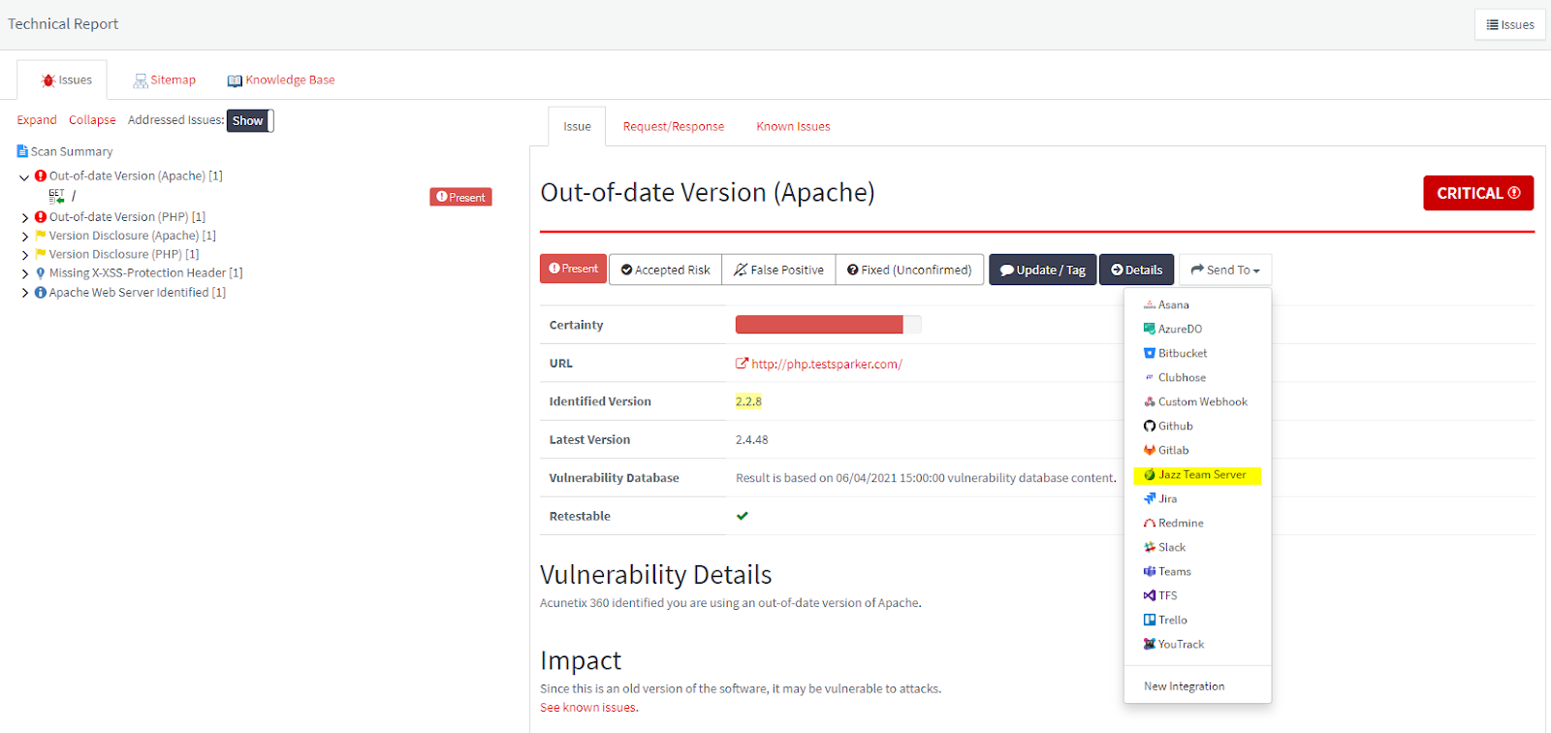Screen dimensions: 1551x733
Task: Click the AzureDO icon in the dropdown
Action: click(1150, 329)
